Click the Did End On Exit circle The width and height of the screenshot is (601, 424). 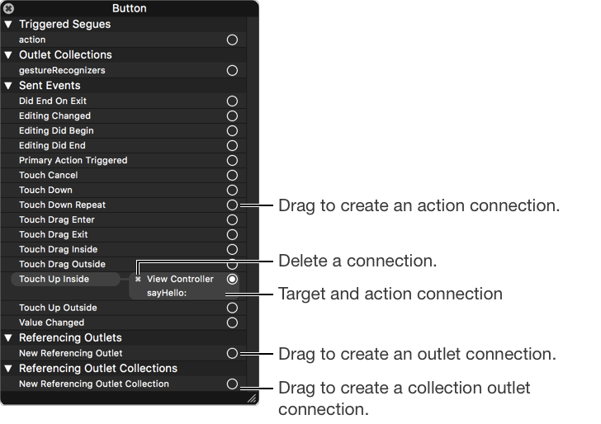232,101
